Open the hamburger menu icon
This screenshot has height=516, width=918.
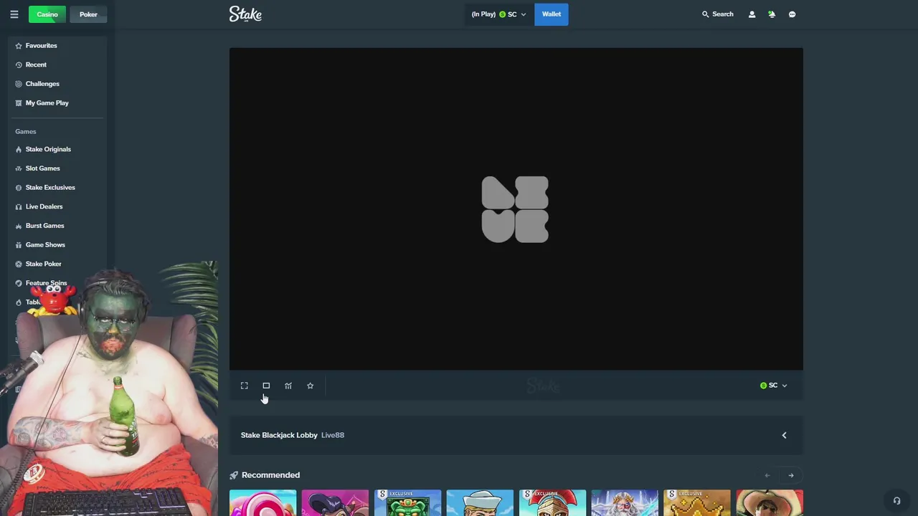coord(14,14)
